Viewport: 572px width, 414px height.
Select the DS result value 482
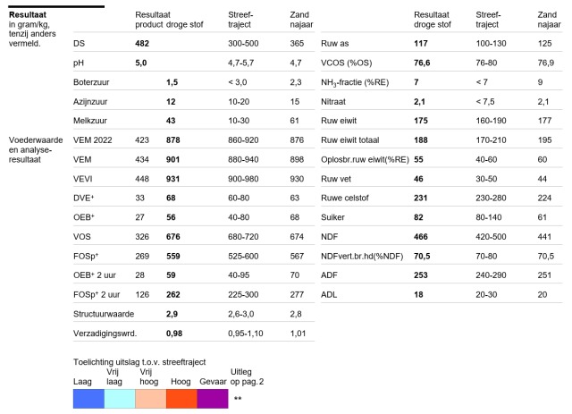[x=142, y=44]
